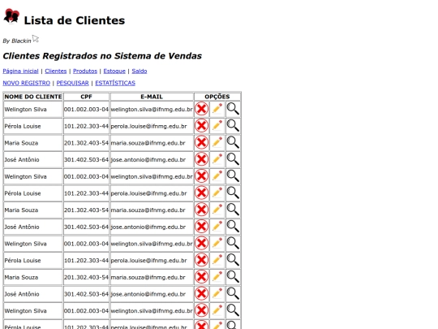Click NOVO REGISTRO to add a client
Screen dimensions: 438x329
pyautogui.click(x=27, y=83)
